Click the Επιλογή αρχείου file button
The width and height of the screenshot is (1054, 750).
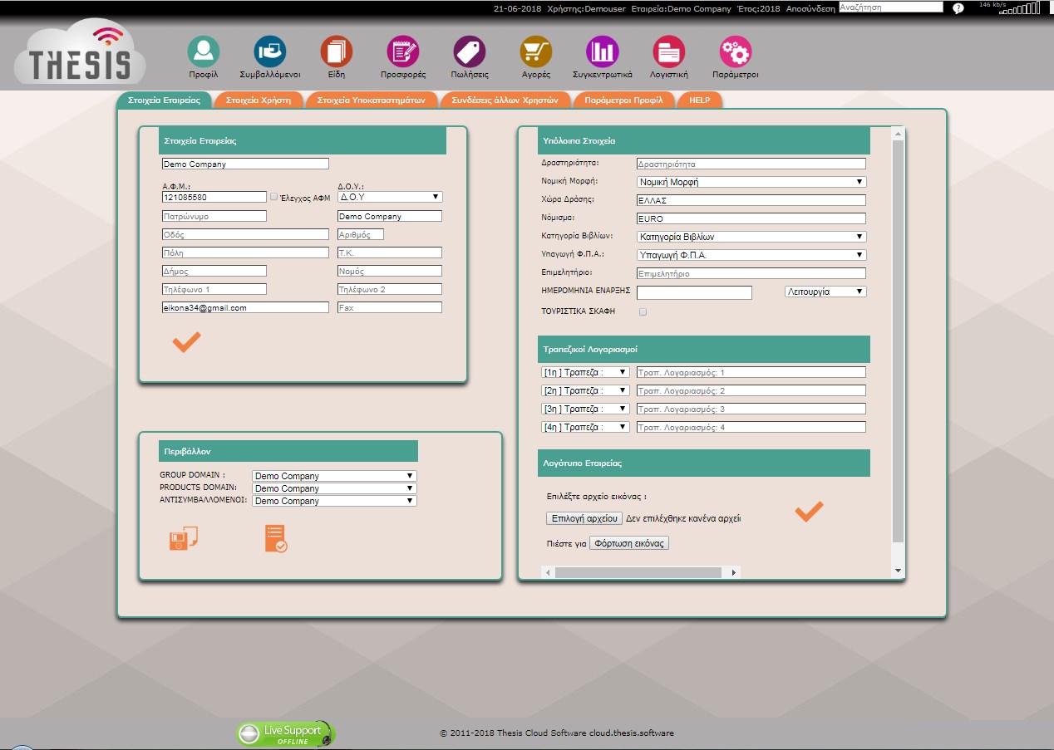click(584, 518)
